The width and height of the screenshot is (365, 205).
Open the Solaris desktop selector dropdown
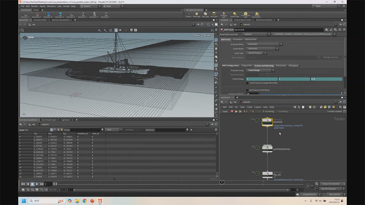click(x=91, y=6)
